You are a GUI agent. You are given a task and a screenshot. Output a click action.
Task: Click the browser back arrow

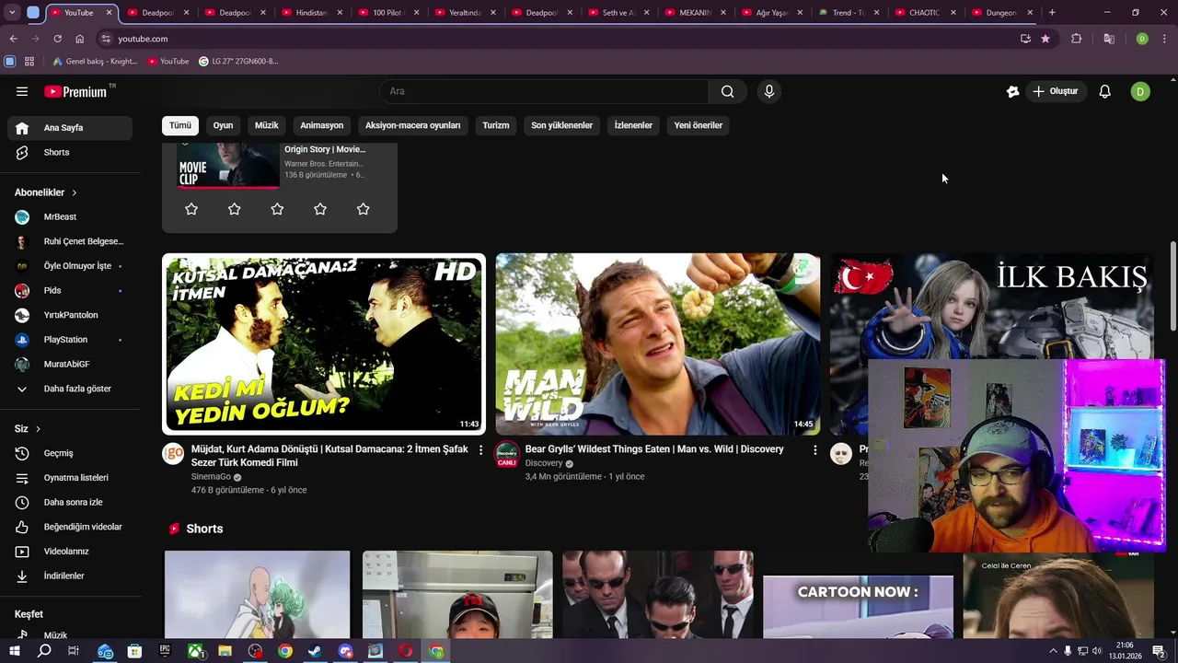tap(13, 39)
